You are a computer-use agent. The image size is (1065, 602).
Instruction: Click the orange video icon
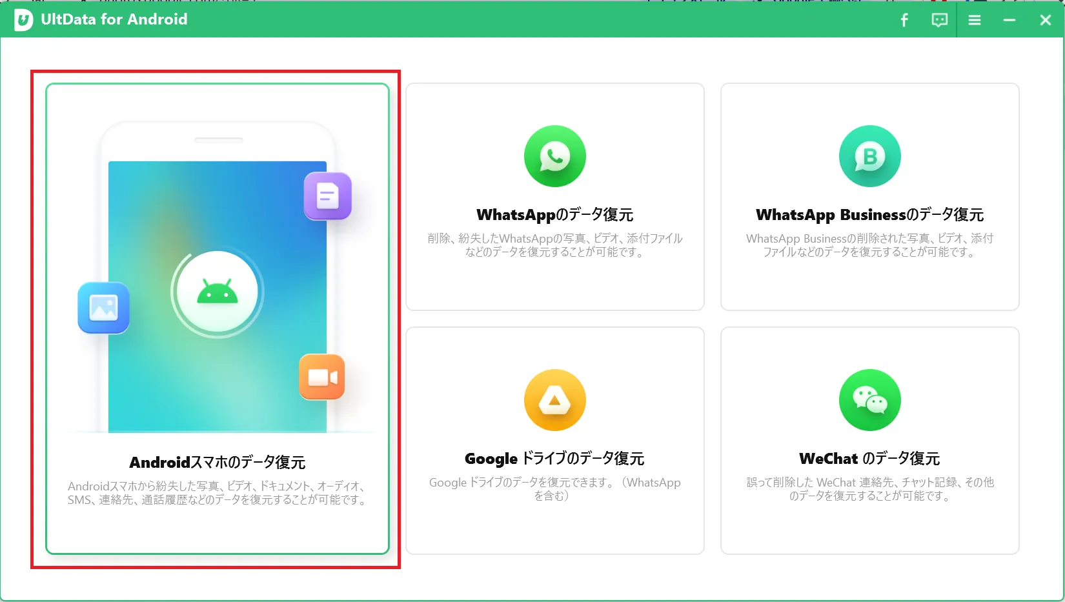(323, 377)
